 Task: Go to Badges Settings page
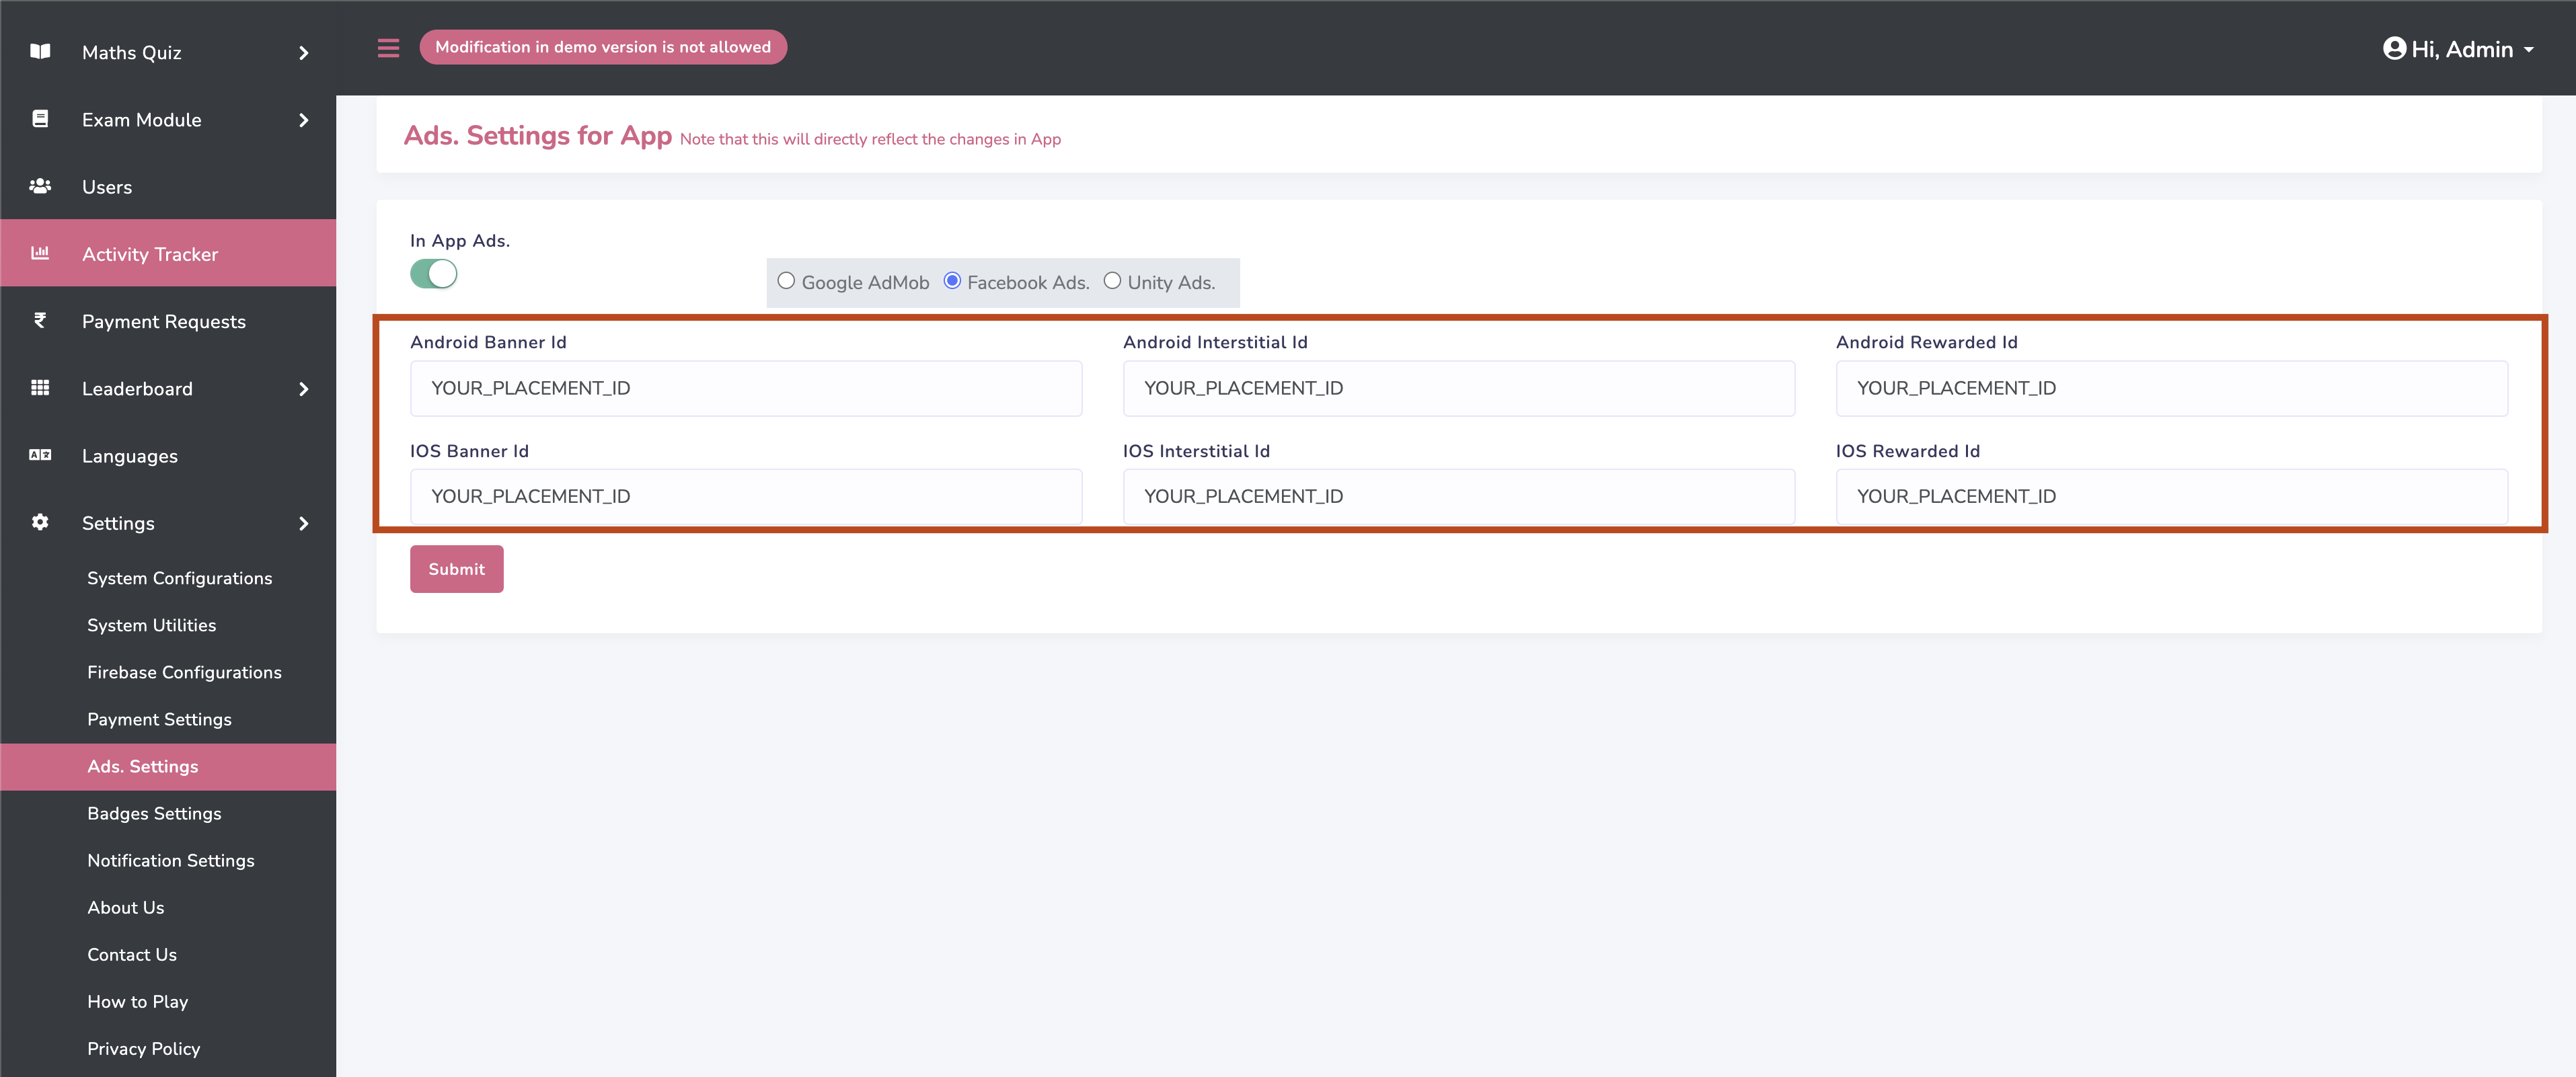tap(154, 813)
